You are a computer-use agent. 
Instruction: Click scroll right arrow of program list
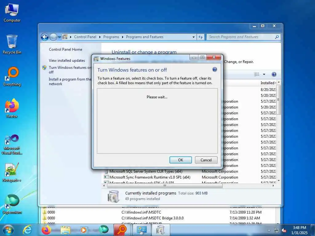click(x=273, y=186)
